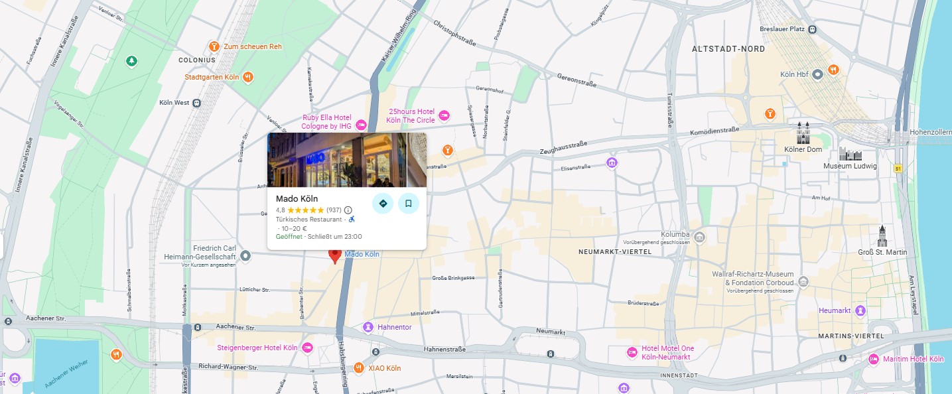Viewport: 952px width, 394px height.
Task: Click the COLONIUS label
Action: click(197, 60)
